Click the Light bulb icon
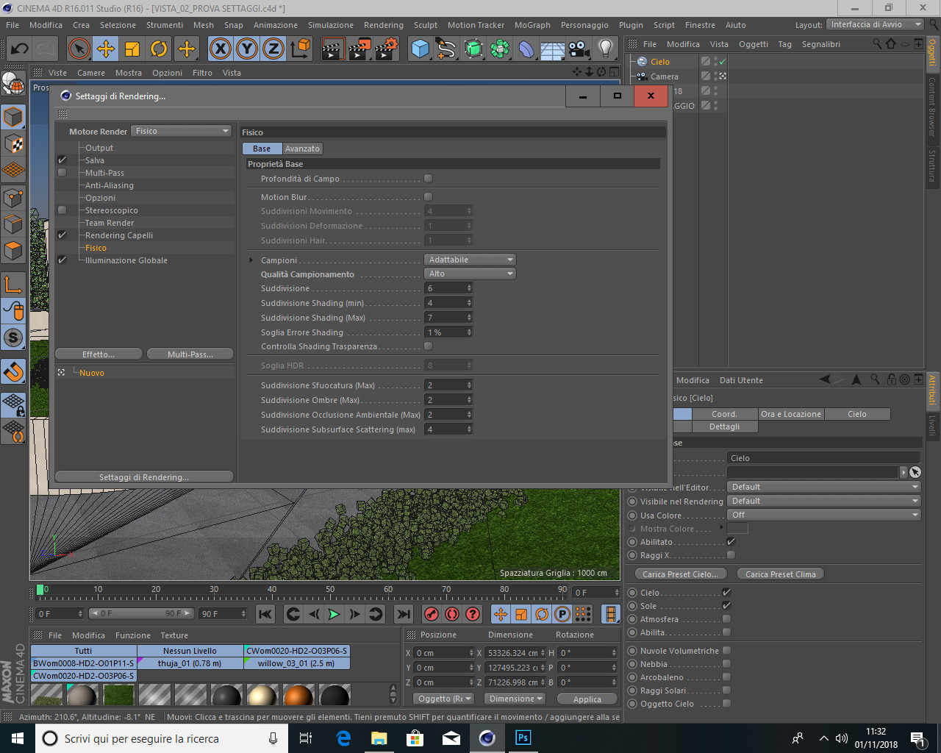Image resolution: width=941 pixels, height=753 pixels. pyautogui.click(x=606, y=49)
